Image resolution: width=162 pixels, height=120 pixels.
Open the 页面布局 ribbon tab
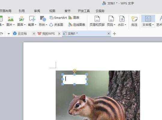click(6, 11)
